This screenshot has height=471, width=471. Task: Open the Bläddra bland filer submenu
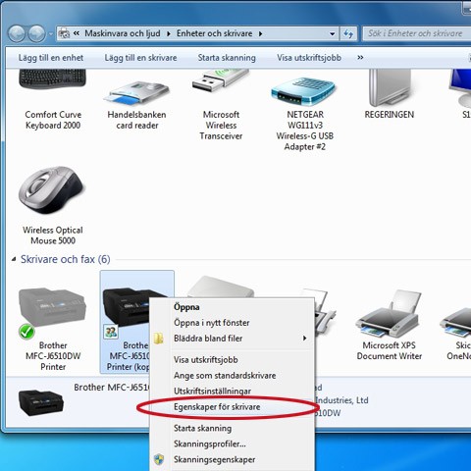[x=232, y=339]
